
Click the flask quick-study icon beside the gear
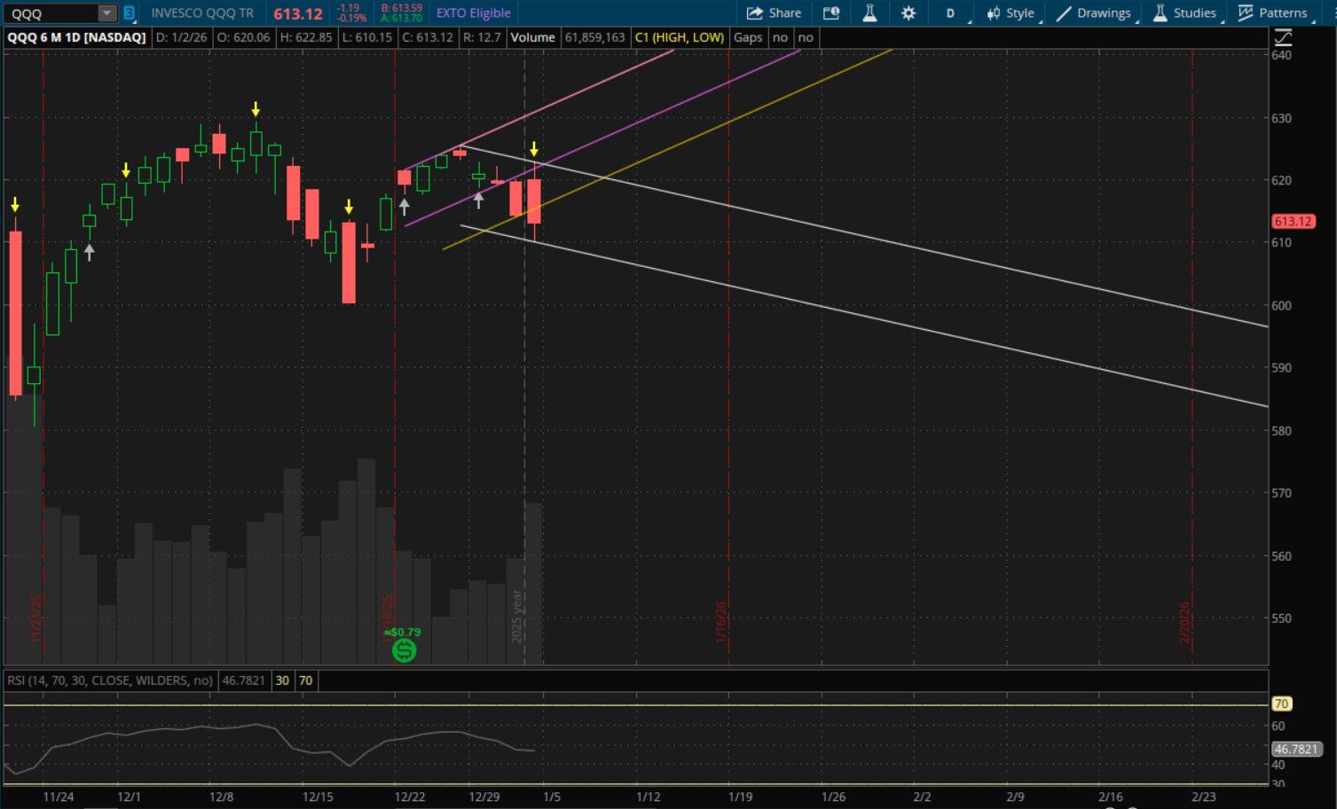pyautogui.click(x=869, y=13)
